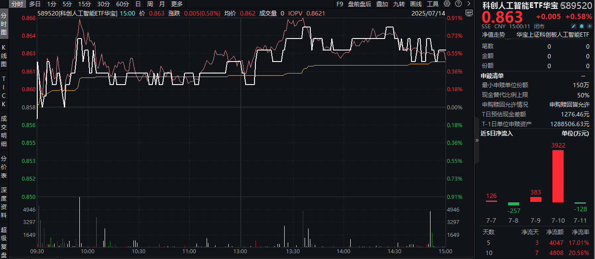Set a price alert via the bell icon

(x=582, y=26)
